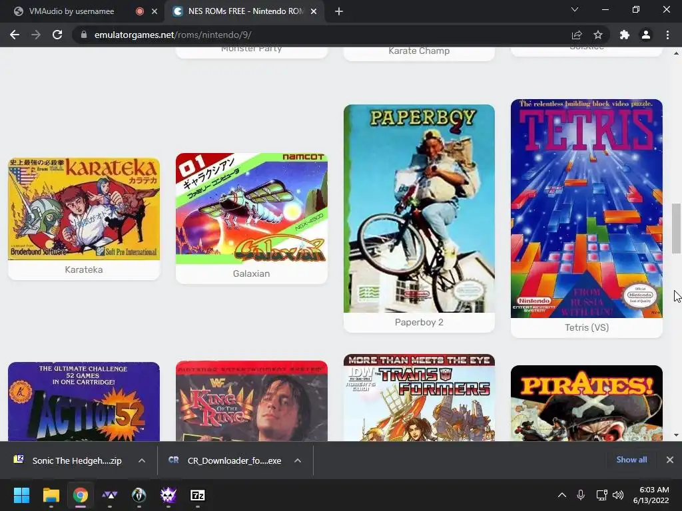Expand CR_Downloader download options chevron
This screenshot has width=682, height=511.
click(x=298, y=460)
